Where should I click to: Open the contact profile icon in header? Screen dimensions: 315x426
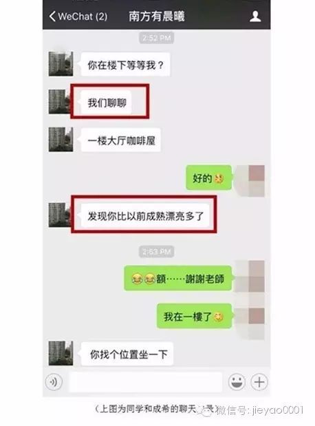pos(255,17)
